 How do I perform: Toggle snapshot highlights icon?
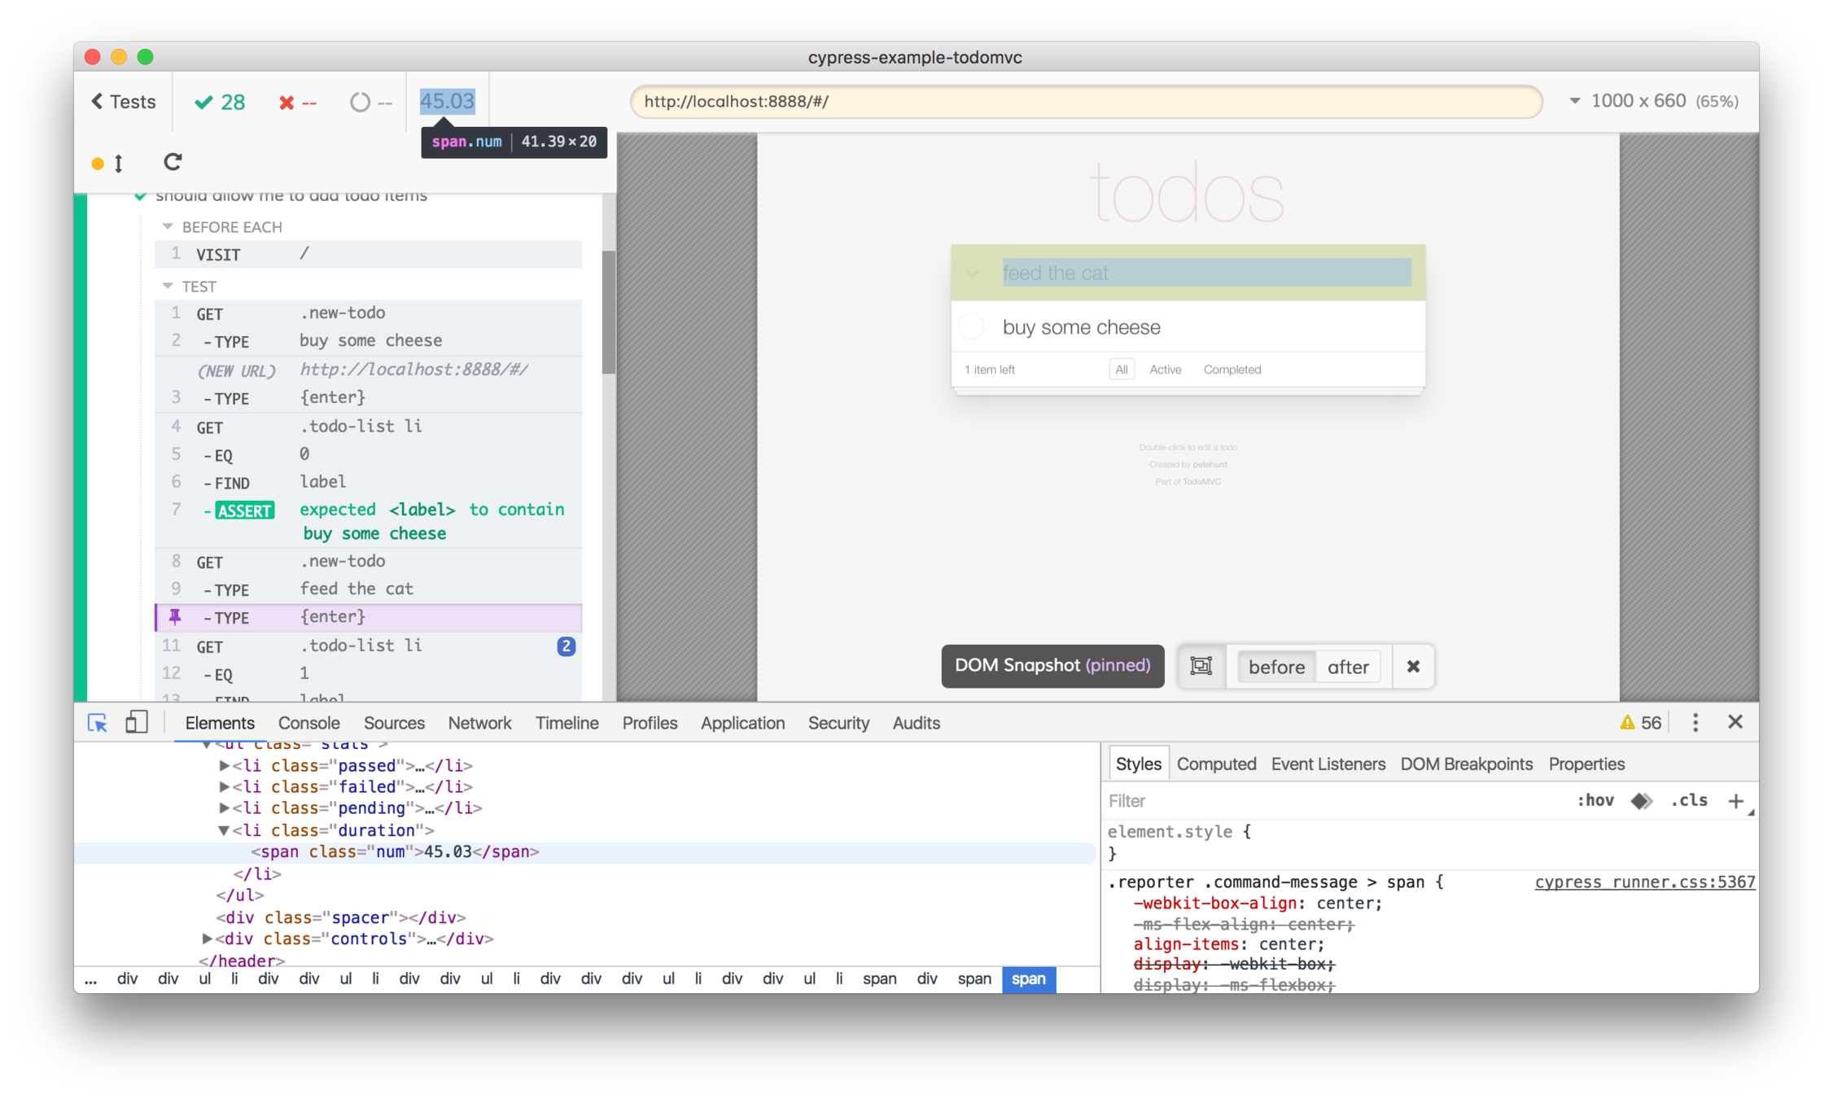pyautogui.click(x=1201, y=666)
